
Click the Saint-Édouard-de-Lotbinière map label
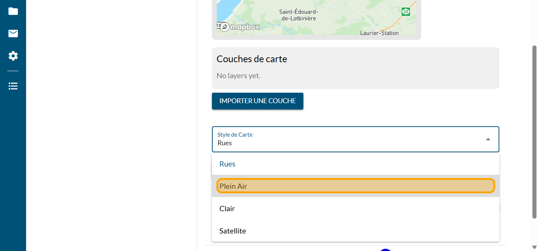pyautogui.click(x=299, y=15)
